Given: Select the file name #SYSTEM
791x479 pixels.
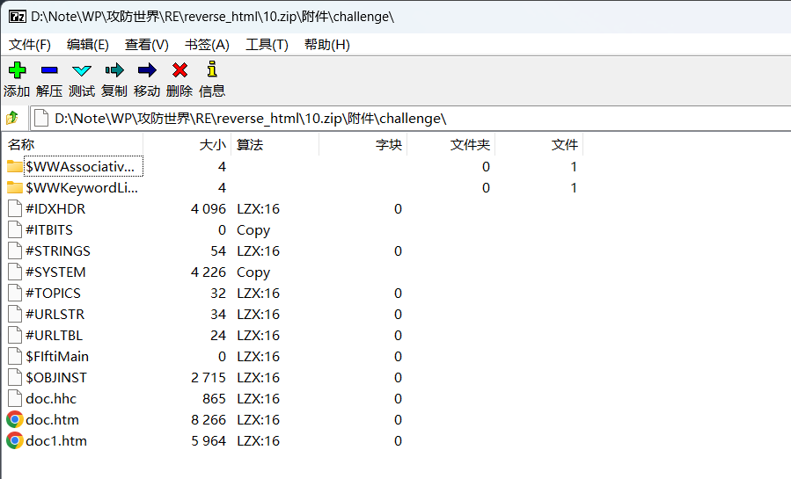Looking at the screenshot, I should click(x=55, y=272).
